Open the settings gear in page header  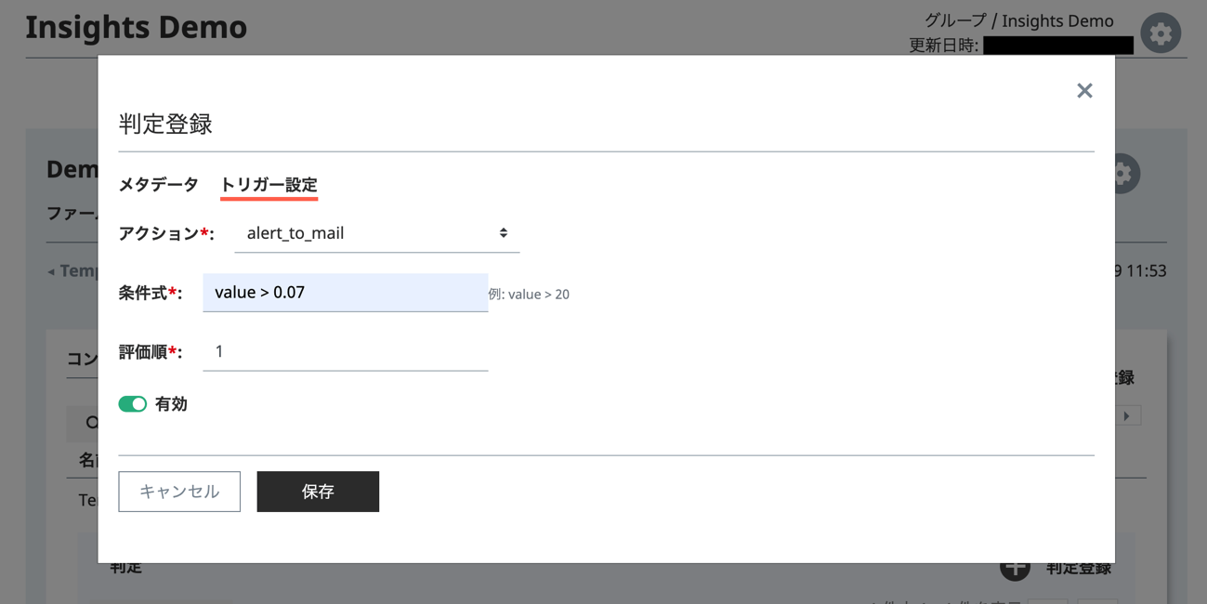1161,33
